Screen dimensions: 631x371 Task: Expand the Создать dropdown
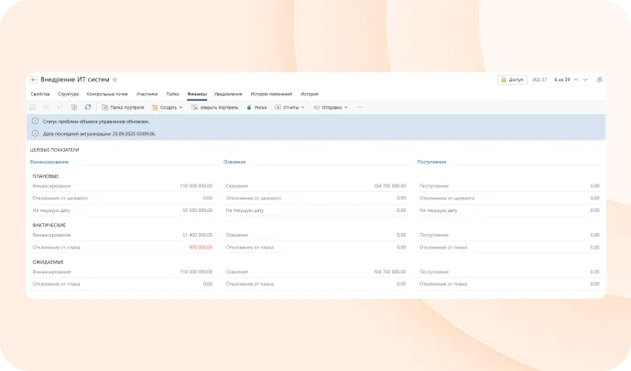(168, 107)
